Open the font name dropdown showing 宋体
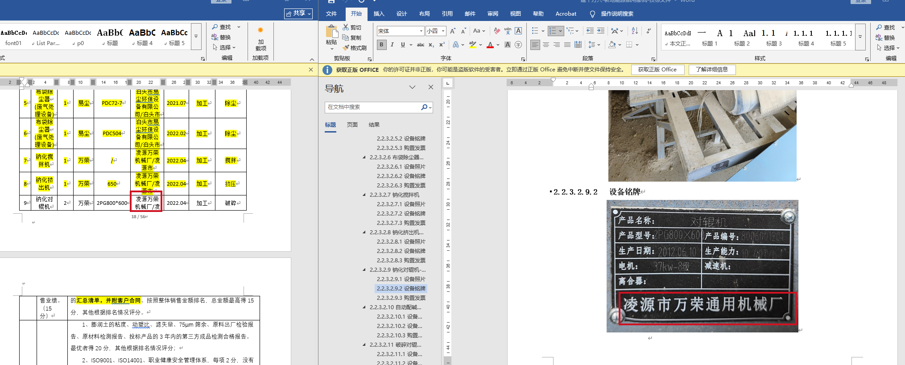Image resolution: width=905 pixels, height=365 pixels. [421, 31]
